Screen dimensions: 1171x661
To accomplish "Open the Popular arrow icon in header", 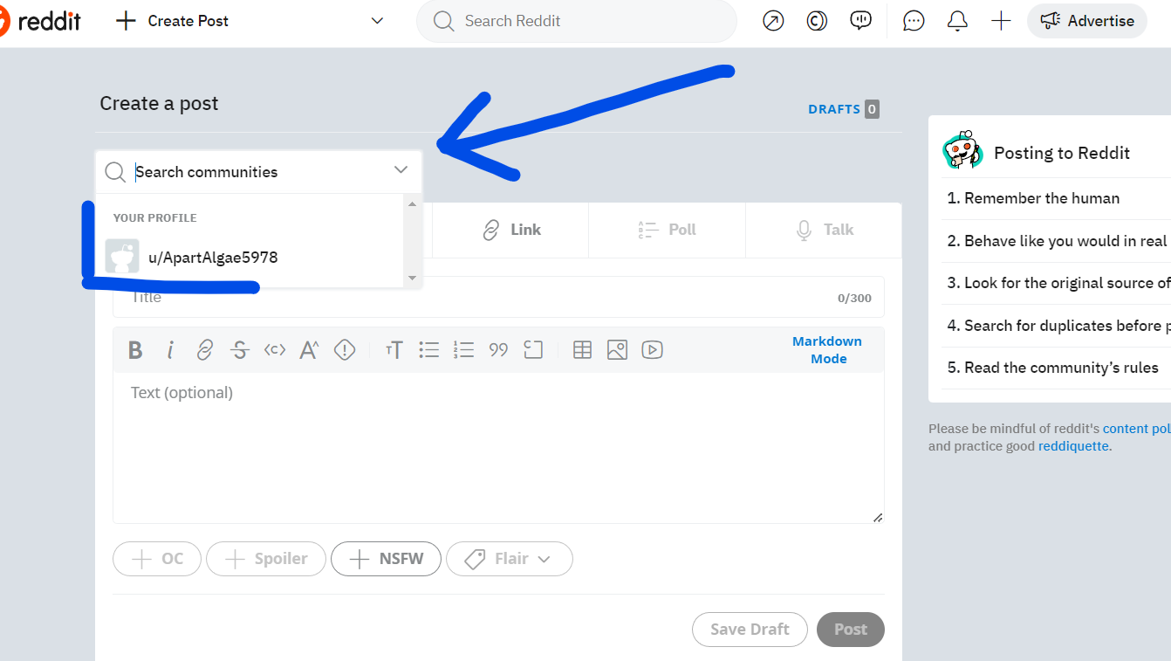I will 773,21.
